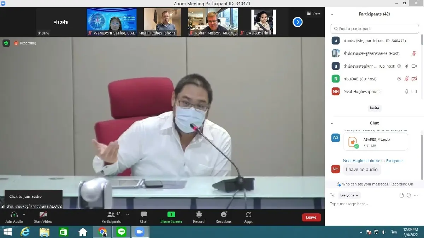Screen dimensions: 424x238
Task: Click the Record button in the toolbar
Action: [x=199, y=217]
